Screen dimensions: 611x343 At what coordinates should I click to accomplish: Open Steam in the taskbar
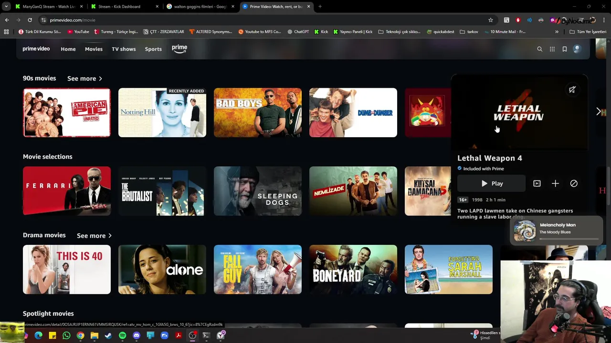(108, 335)
